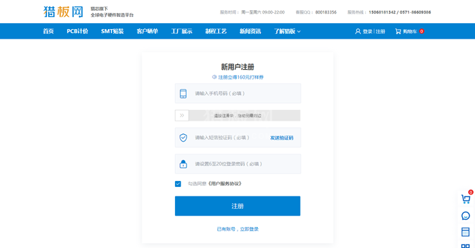Click the floating grid icon at the bottom right
475x248 pixels.
(x=465, y=246)
